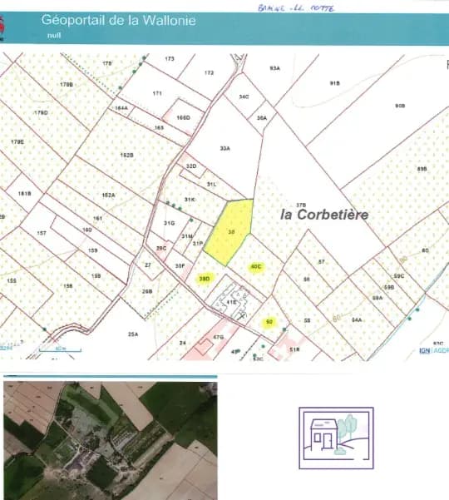Click parcel label 47G
This screenshot has height=500, width=449.
point(219,337)
